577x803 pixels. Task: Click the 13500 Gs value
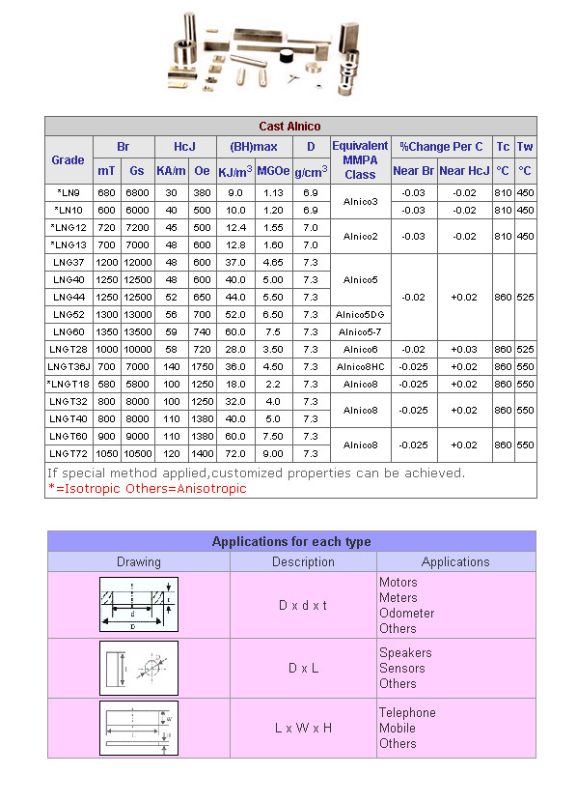tap(138, 331)
